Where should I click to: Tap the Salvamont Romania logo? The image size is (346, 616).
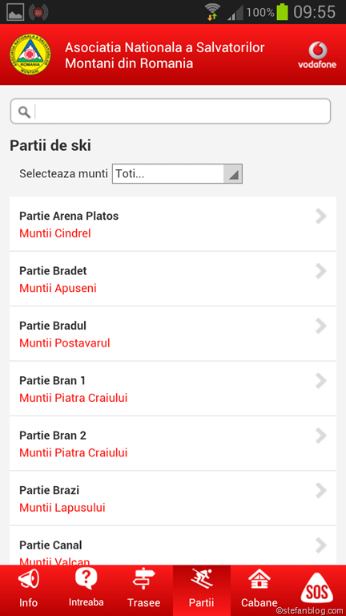point(30,55)
